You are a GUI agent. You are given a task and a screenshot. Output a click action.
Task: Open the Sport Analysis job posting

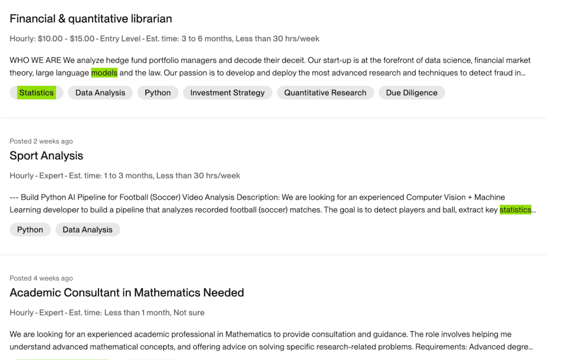[x=46, y=156]
